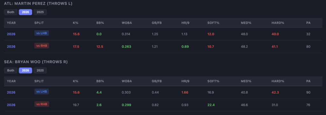
Task: Click SPLIT column header in Woo table
Action: click(39, 81)
